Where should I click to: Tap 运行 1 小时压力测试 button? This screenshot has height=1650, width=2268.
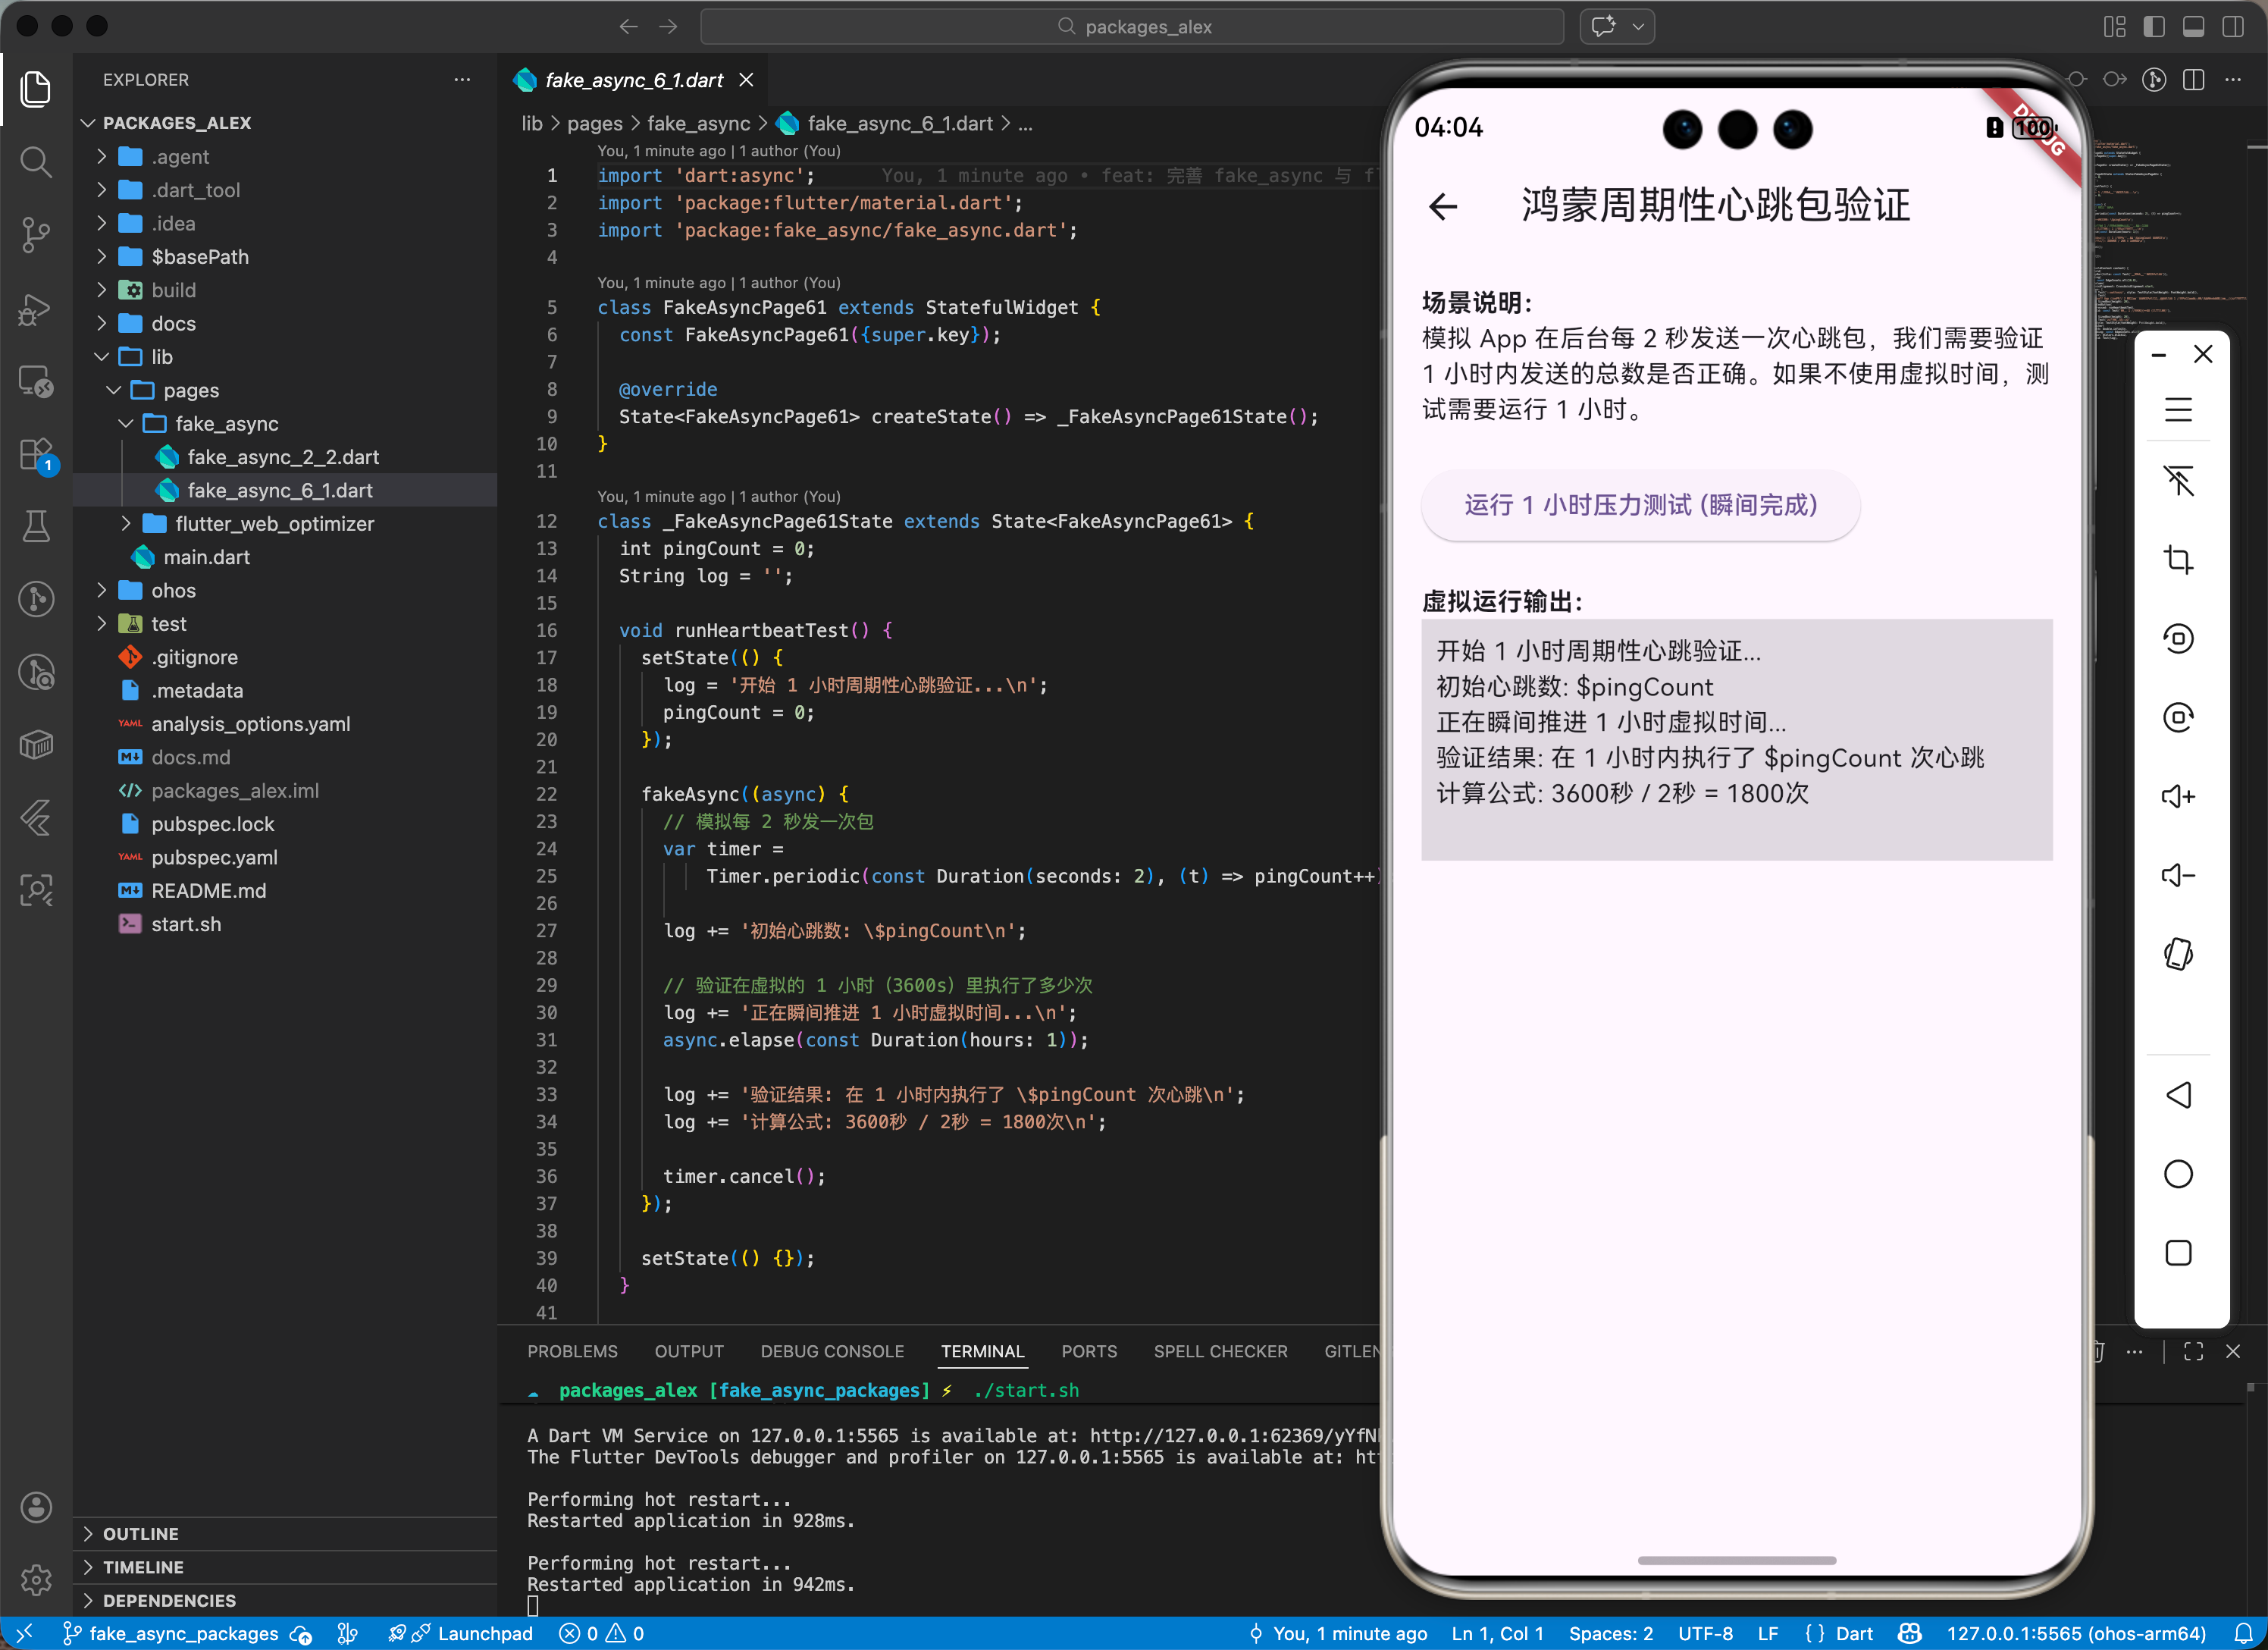pos(1640,505)
